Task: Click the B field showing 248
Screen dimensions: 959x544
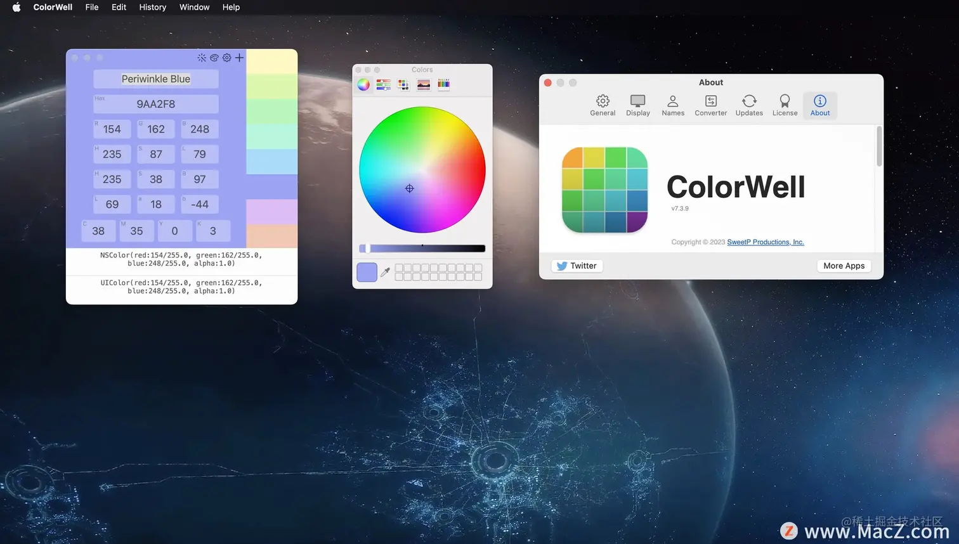Action: (x=200, y=129)
